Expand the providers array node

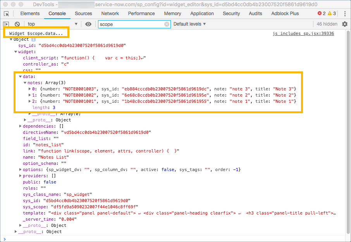pos(21,176)
